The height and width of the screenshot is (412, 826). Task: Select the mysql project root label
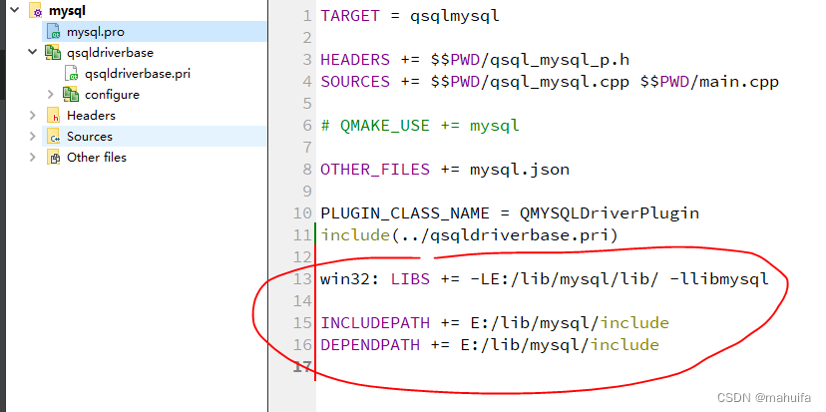68,11
